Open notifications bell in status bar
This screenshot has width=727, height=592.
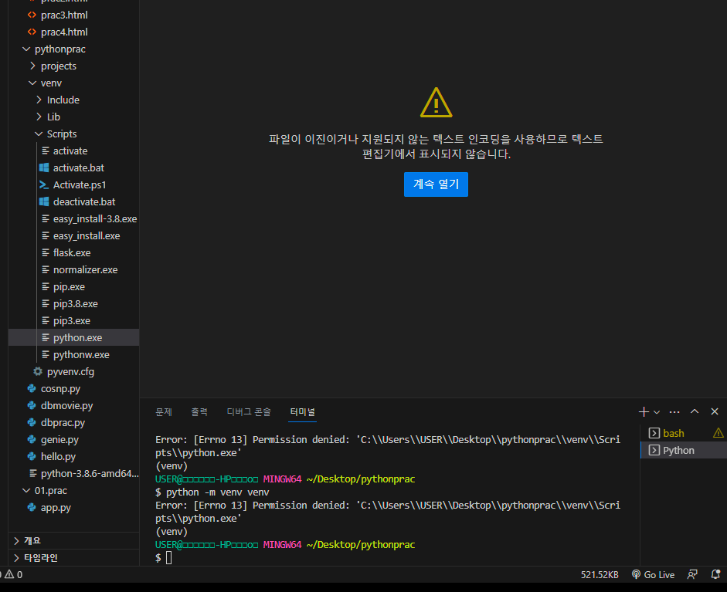715,575
